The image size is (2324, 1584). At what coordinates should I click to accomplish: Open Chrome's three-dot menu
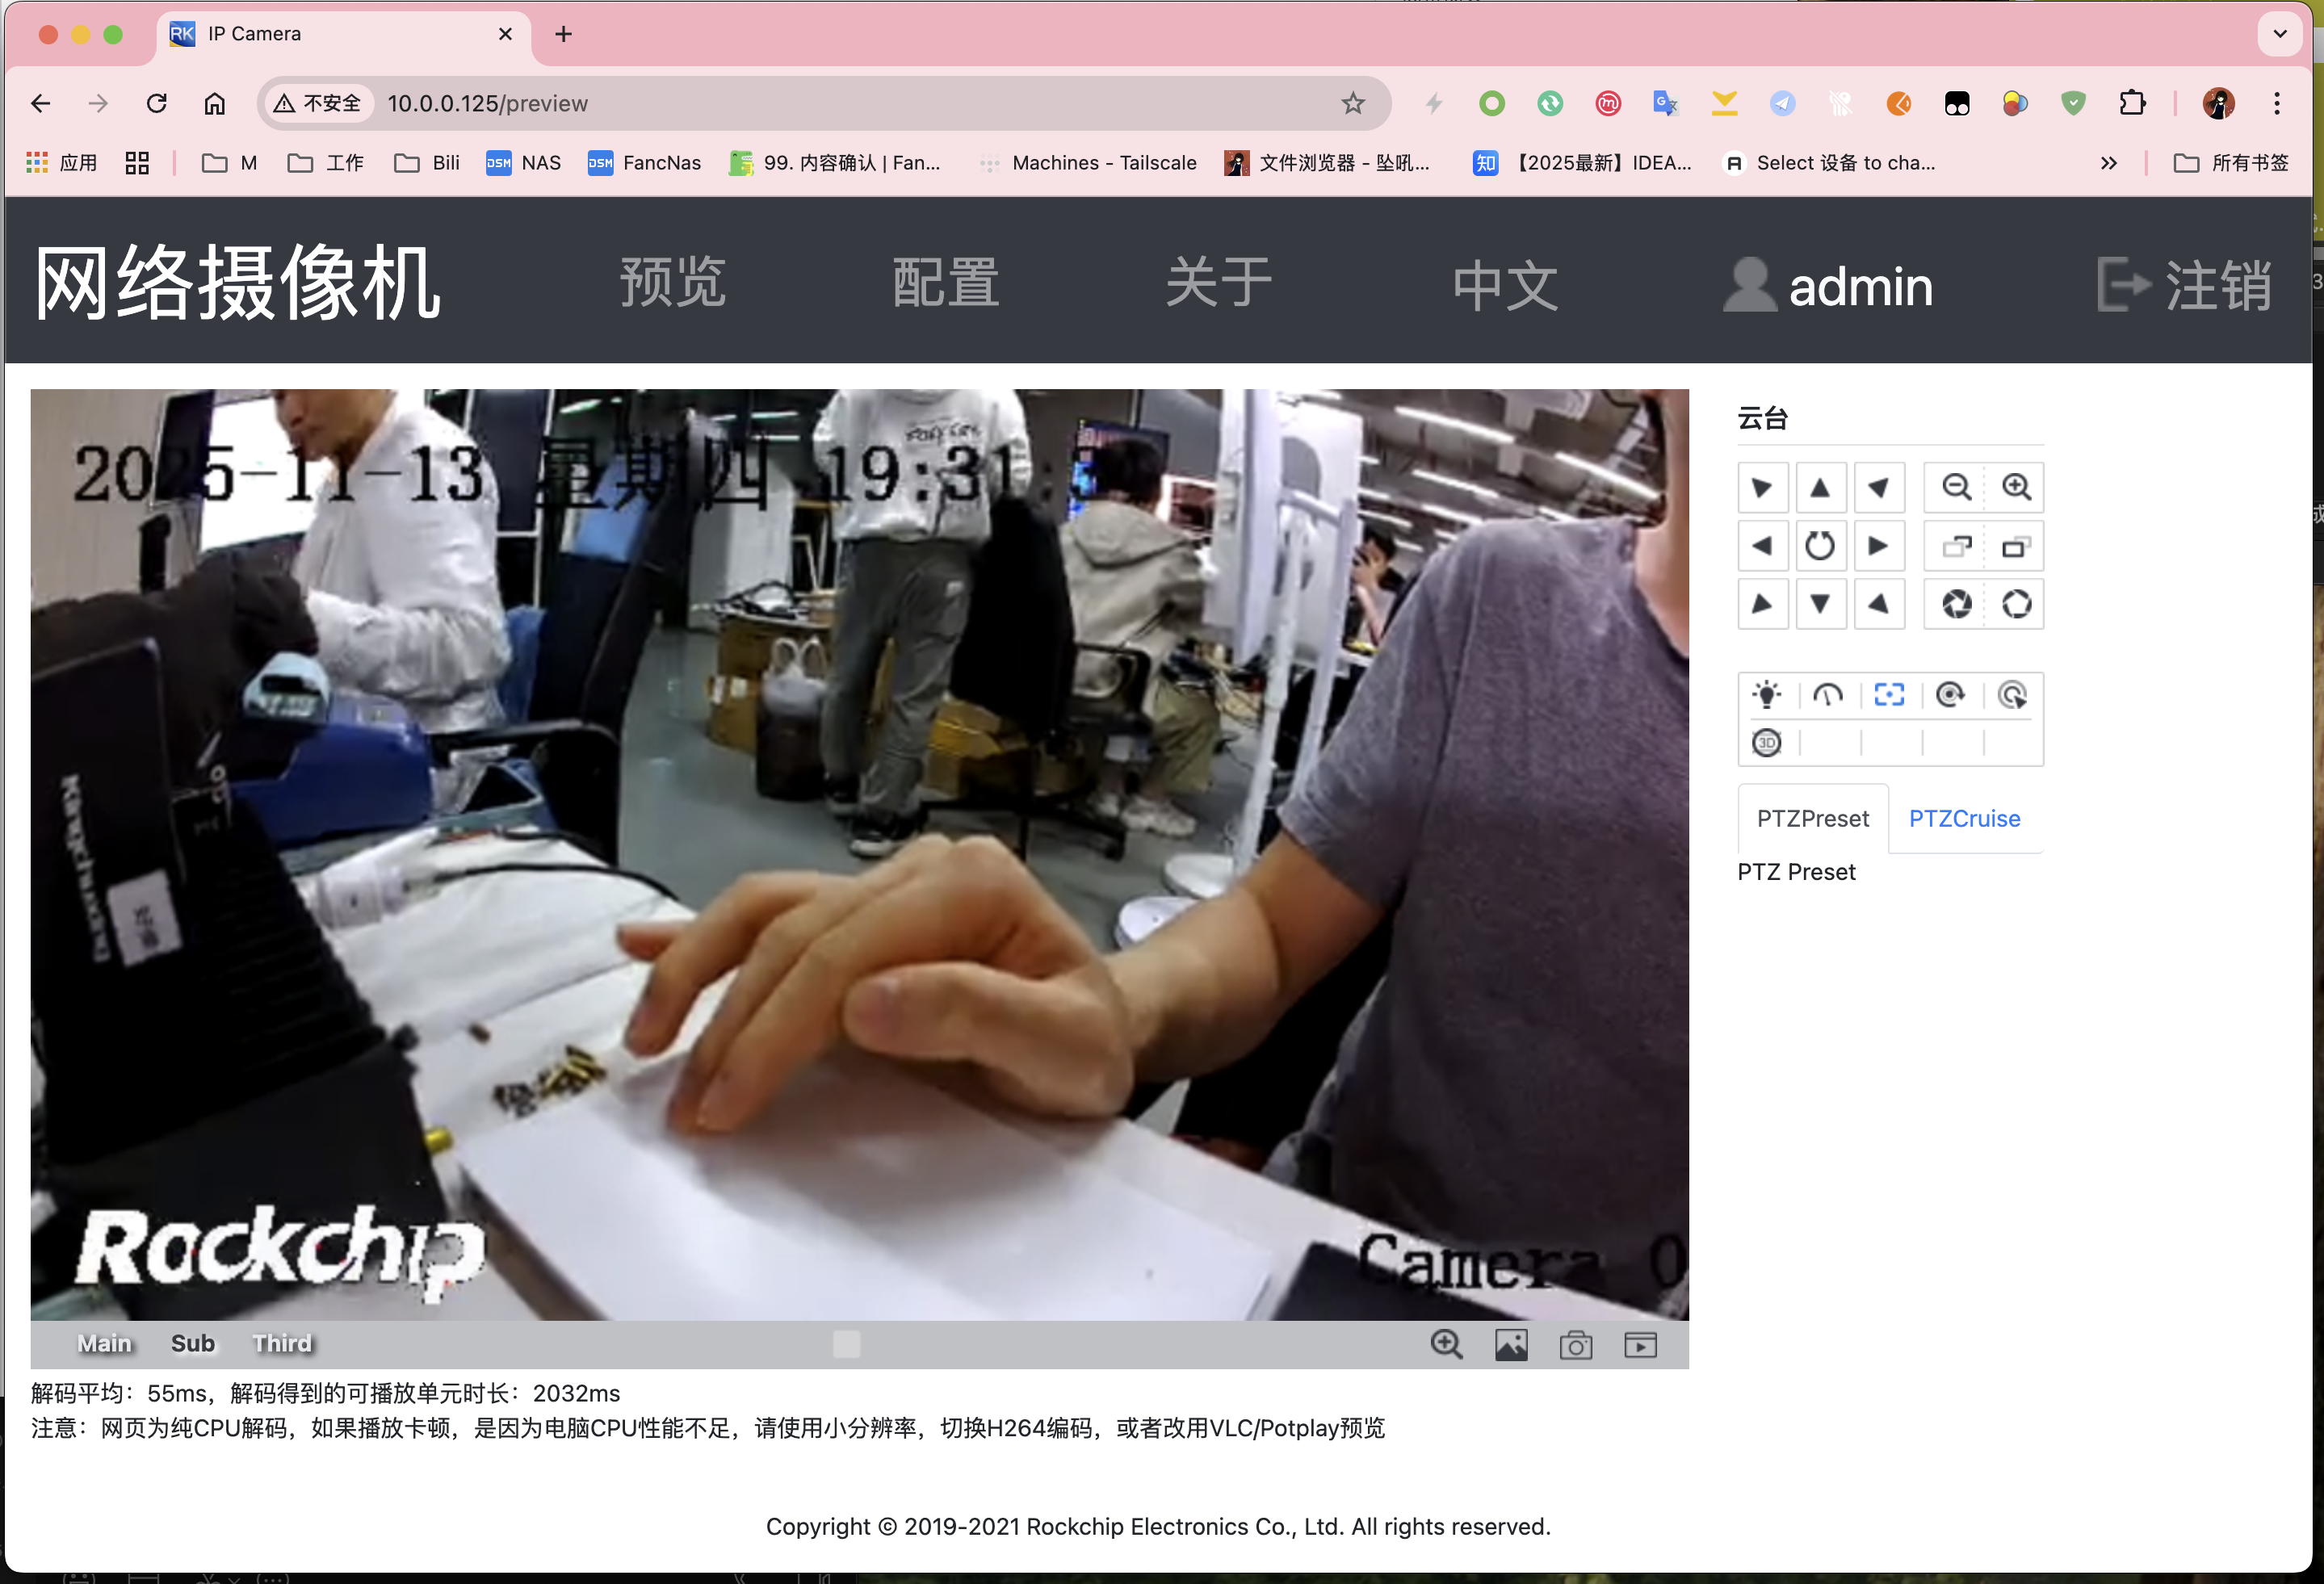(x=2277, y=103)
